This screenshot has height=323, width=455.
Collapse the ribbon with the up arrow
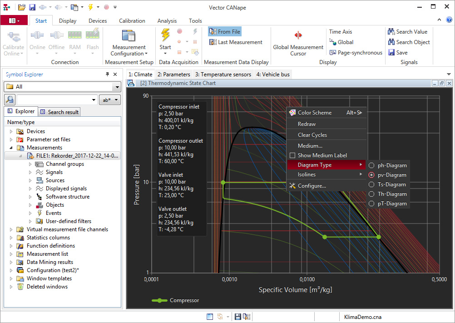439,20
